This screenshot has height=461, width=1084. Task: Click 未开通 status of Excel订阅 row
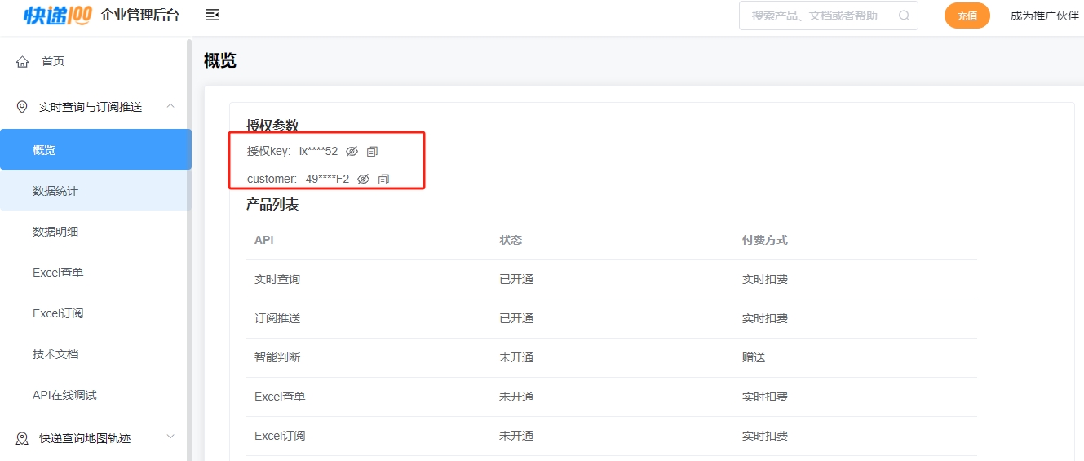516,436
